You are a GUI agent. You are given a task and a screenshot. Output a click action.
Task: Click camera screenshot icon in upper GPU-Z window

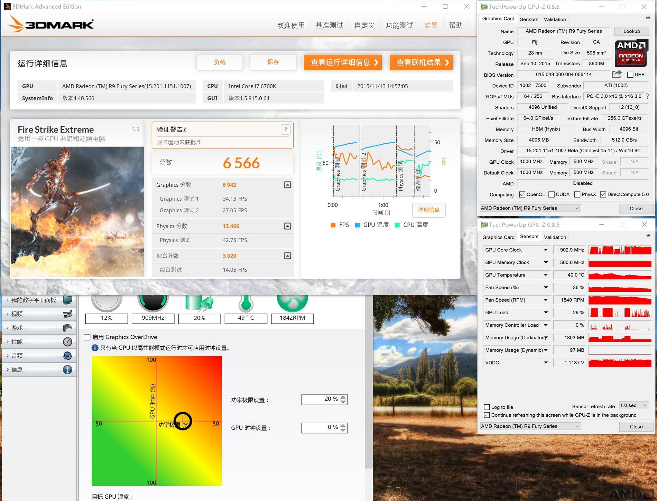[648, 18]
